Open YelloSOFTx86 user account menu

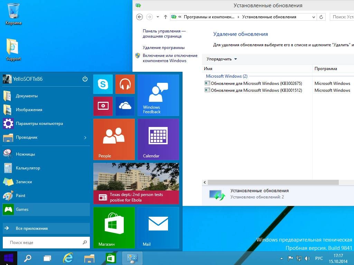[x=22, y=79]
